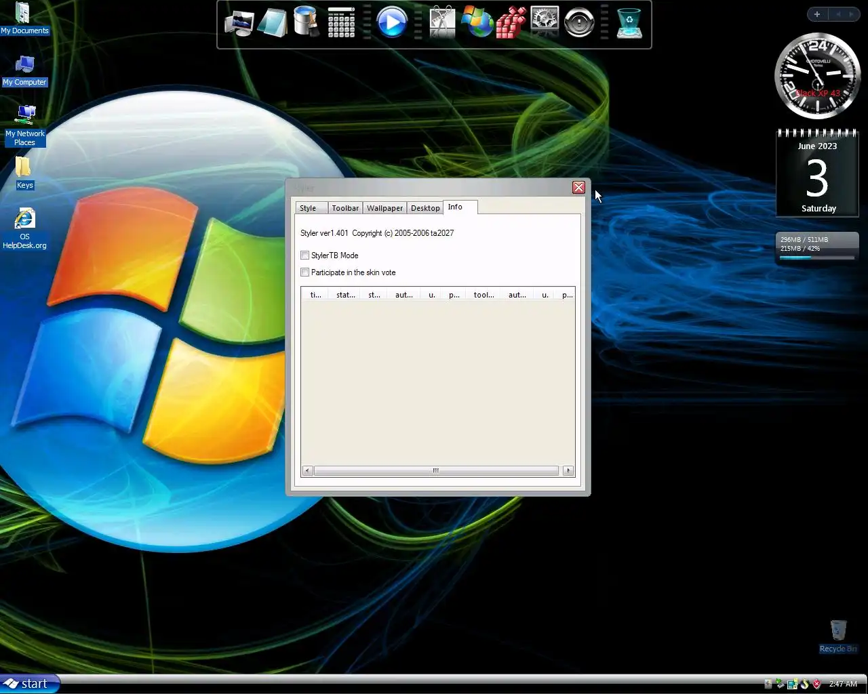
Task: Click the 2:47 AM taskbar clock
Action: [x=843, y=684]
